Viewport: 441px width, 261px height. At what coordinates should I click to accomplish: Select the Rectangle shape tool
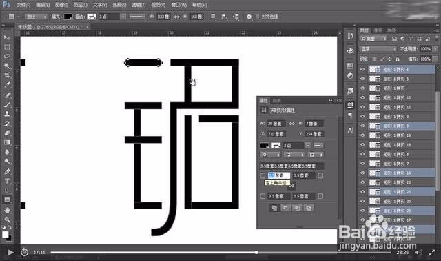[7, 200]
